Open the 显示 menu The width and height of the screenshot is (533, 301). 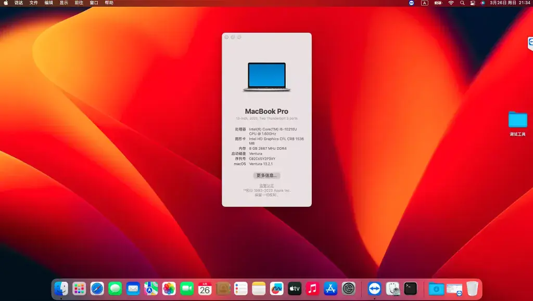tap(64, 3)
